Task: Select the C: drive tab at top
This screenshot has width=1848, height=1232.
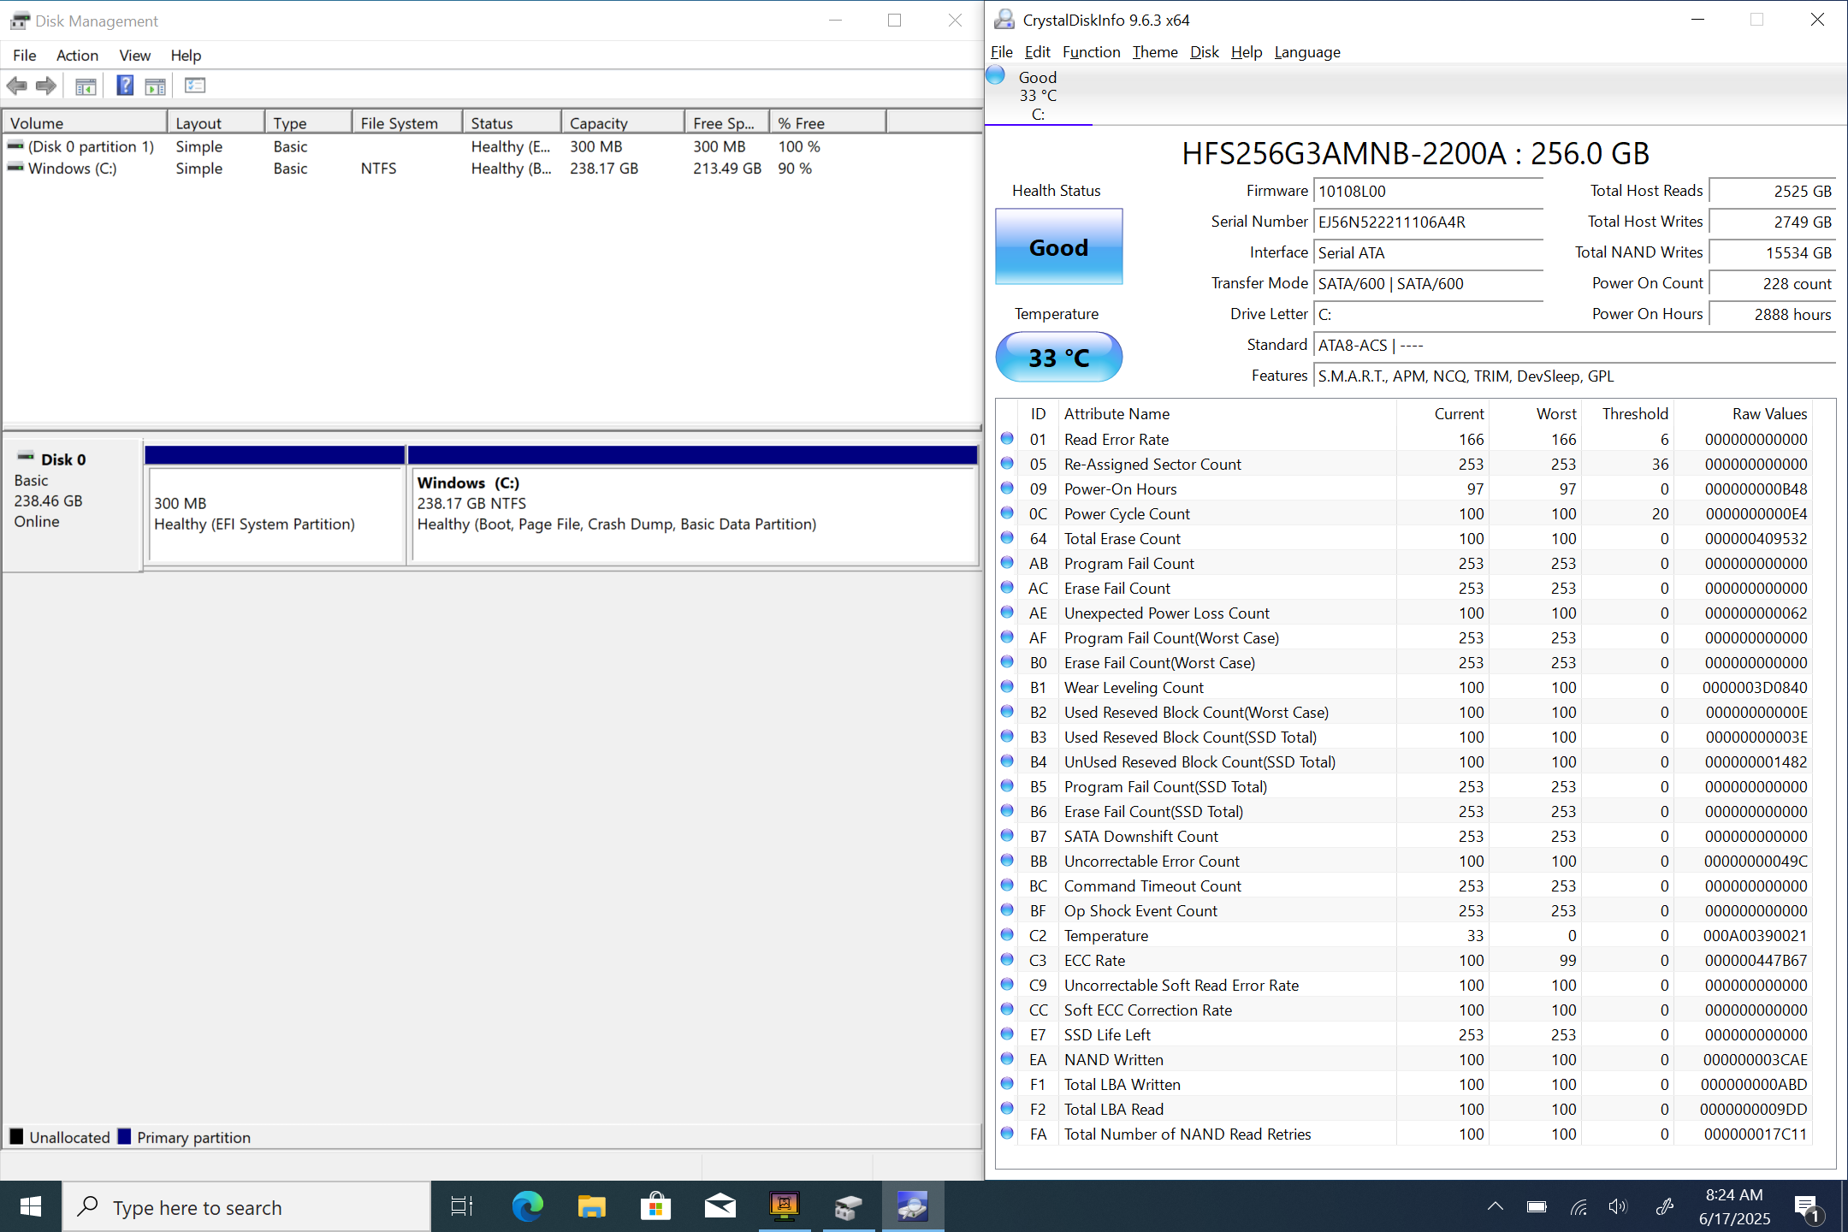Action: click(1038, 95)
